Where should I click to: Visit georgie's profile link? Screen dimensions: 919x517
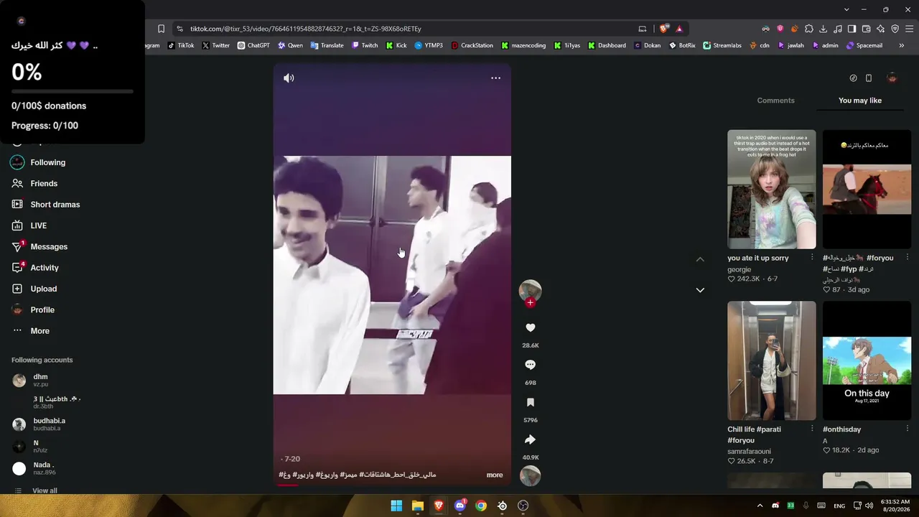coord(739,269)
